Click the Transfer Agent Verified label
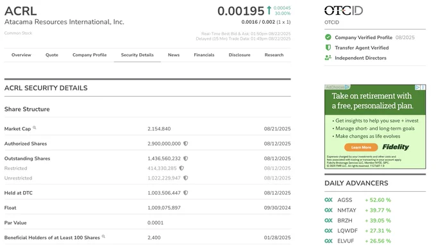The image size is (436, 245). coord(362,47)
